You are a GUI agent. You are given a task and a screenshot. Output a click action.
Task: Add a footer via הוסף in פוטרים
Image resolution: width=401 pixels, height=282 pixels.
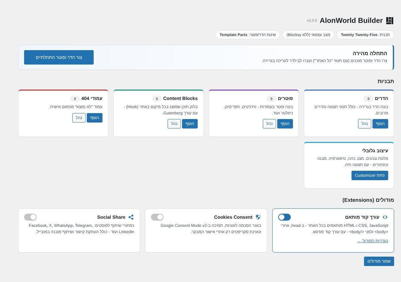[x=285, y=124]
